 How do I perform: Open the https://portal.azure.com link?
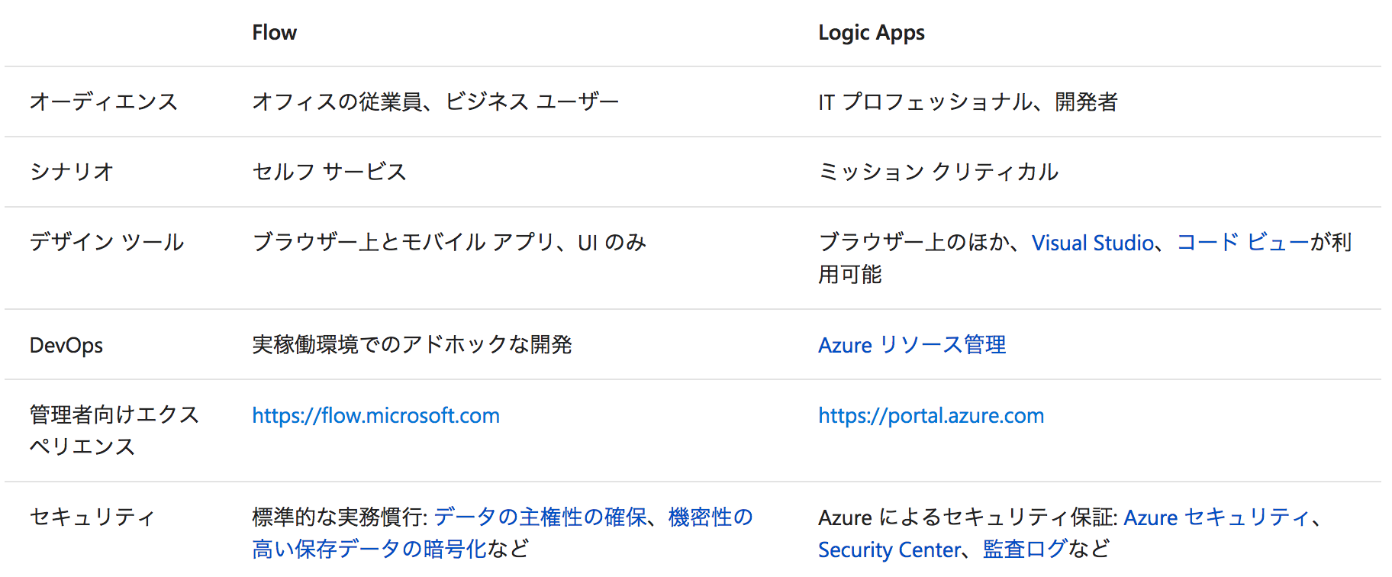(x=931, y=415)
